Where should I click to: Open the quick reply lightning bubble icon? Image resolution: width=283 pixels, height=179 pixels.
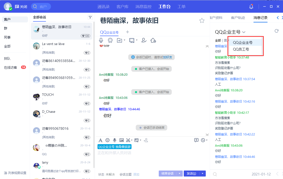point(196,140)
